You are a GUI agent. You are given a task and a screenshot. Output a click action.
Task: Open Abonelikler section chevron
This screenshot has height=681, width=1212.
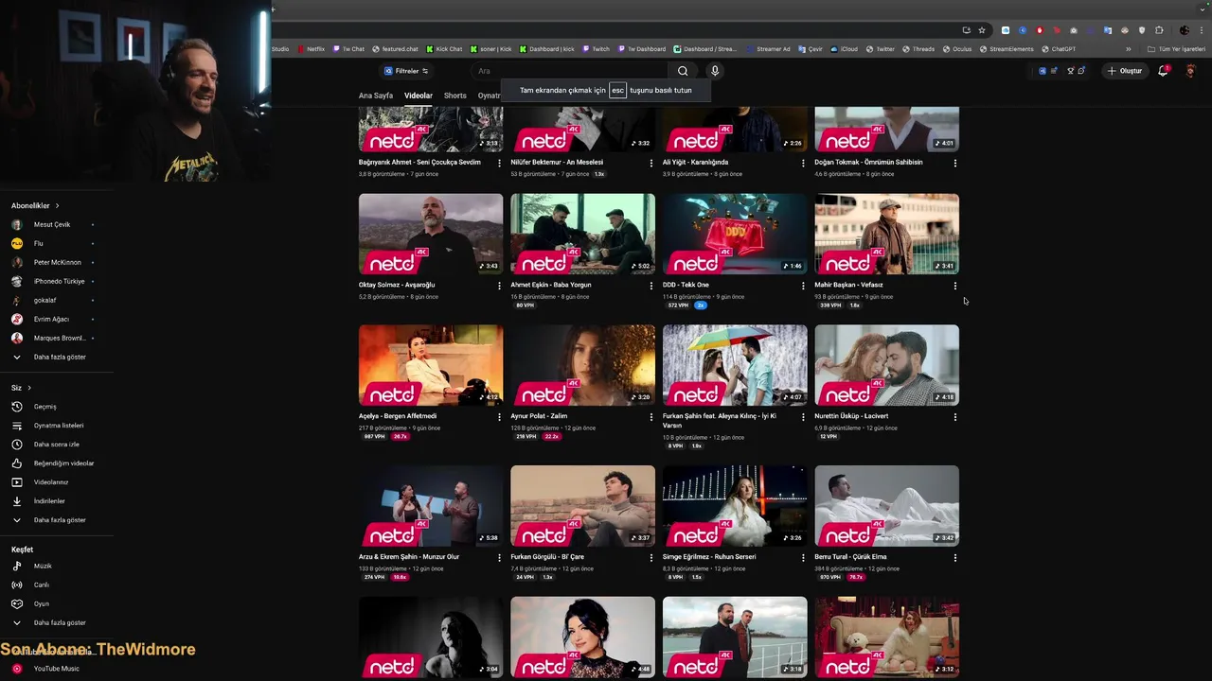coord(57,205)
